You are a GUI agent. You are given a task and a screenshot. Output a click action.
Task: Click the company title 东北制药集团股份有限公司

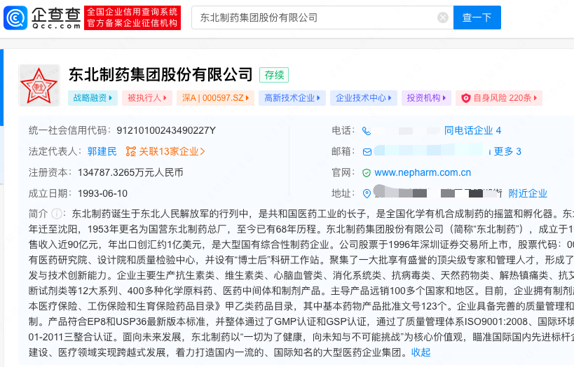pyautogui.click(x=160, y=75)
